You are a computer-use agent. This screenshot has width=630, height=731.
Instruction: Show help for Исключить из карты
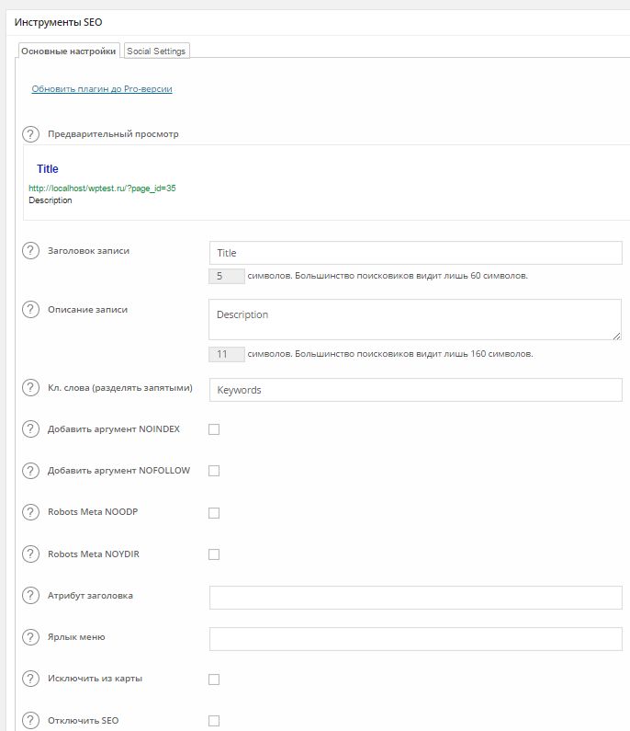30,680
